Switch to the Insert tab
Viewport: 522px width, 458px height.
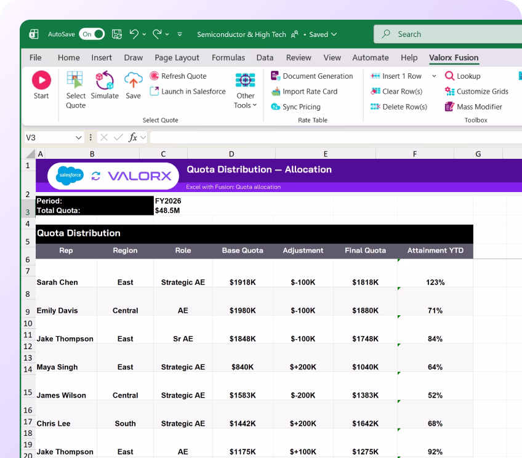point(102,58)
